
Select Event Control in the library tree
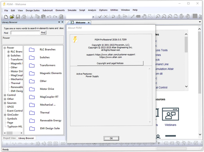(x=15, y=111)
